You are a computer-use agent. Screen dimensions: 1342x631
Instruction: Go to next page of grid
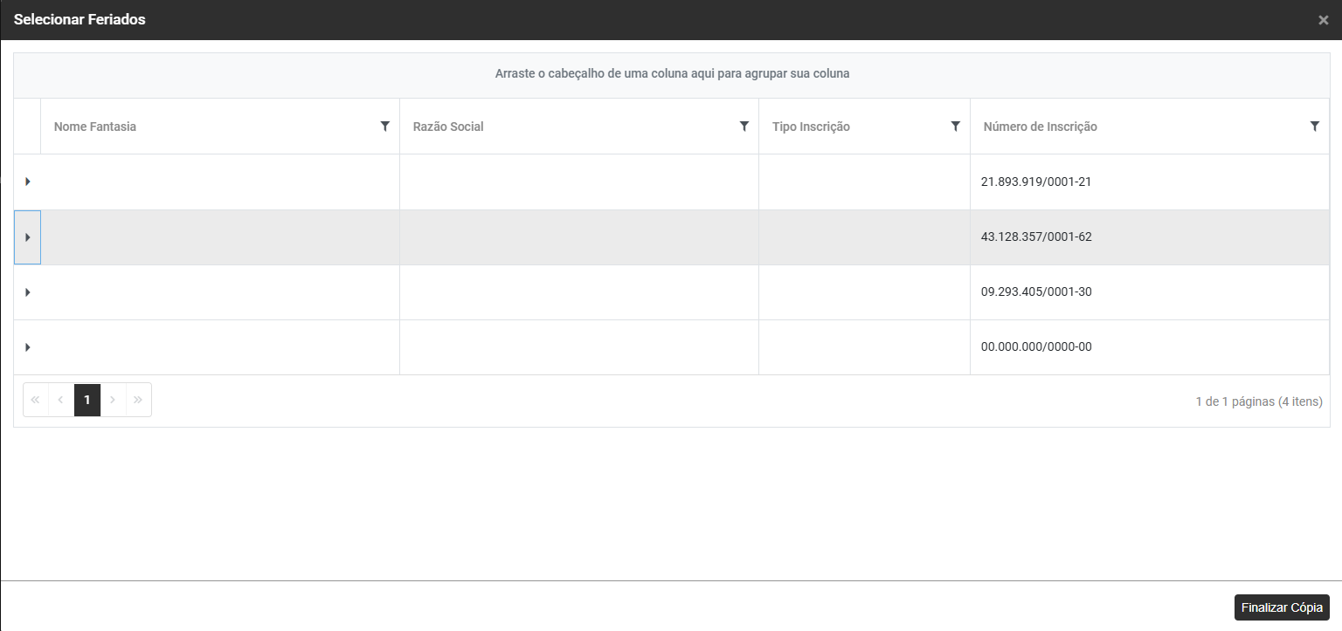click(x=113, y=400)
